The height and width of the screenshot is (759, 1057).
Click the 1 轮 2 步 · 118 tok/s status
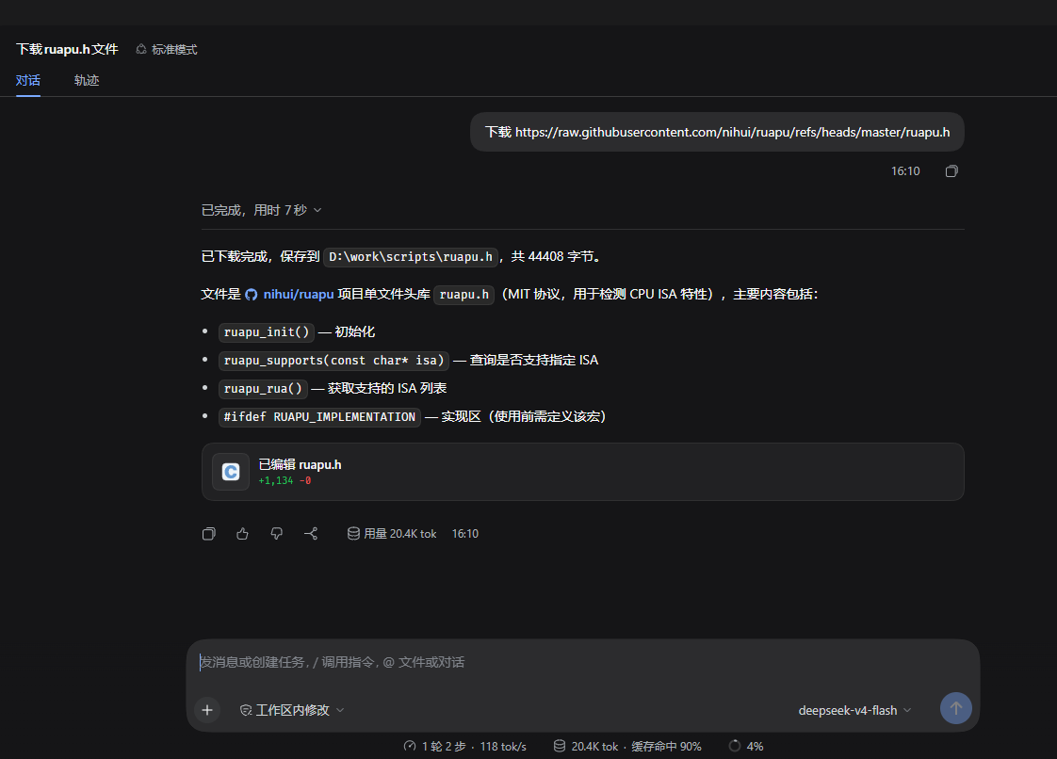click(x=474, y=746)
